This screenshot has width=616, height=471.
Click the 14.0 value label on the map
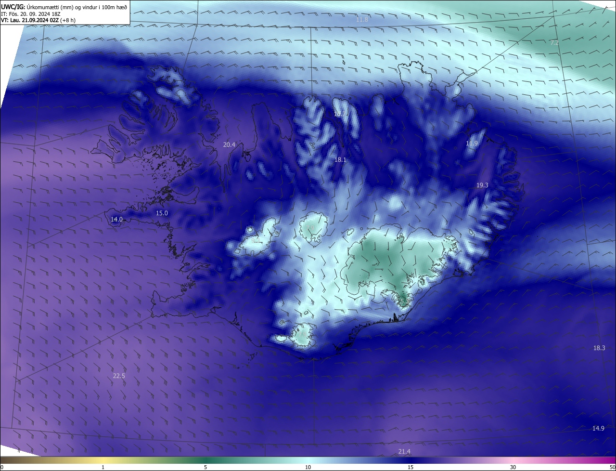click(x=116, y=219)
